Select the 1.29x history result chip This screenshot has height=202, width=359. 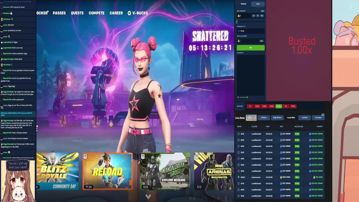pos(257,106)
